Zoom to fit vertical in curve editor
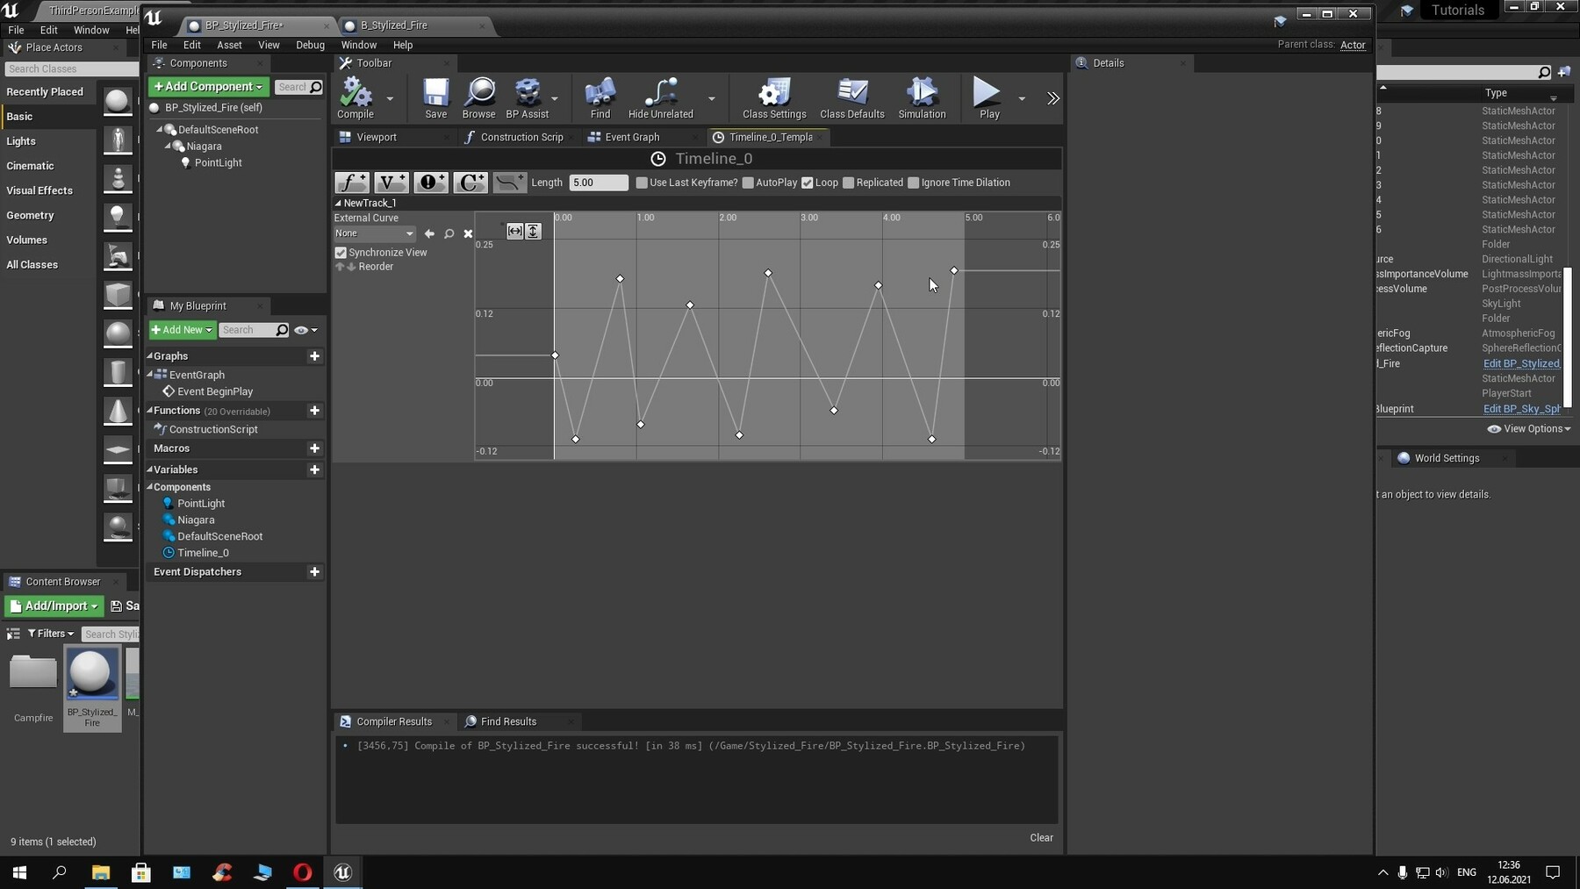The height and width of the screenshot is (889, 1580). click(x=533, y=231)
